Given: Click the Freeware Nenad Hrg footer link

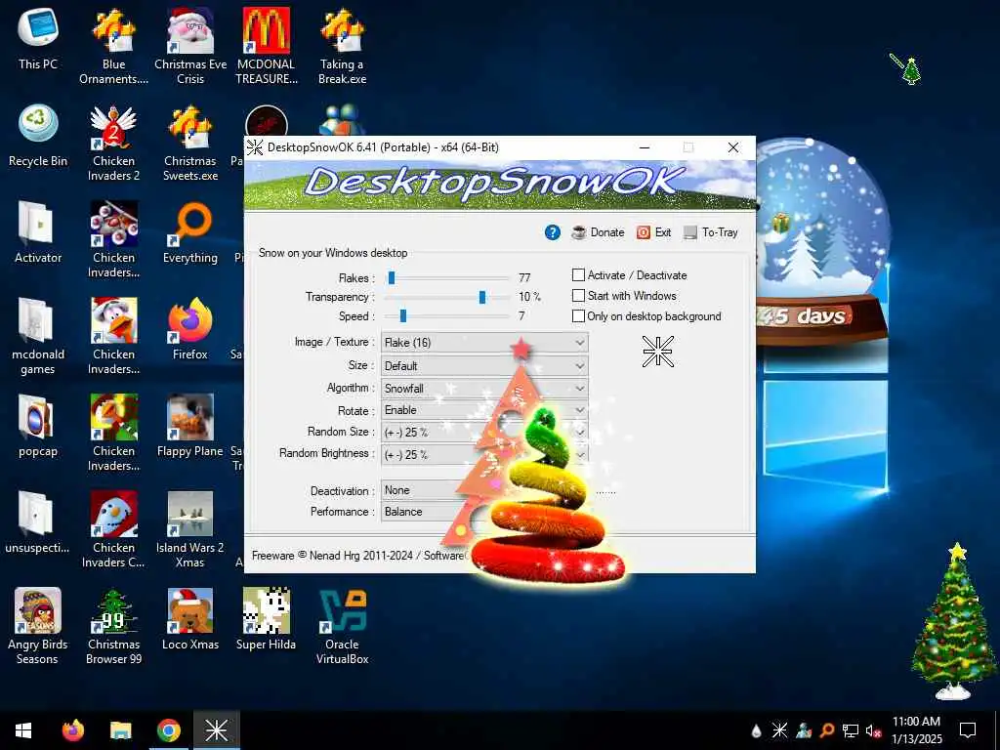Looking at the screenshot, I should pyautogui.click(x=359, y=556).
